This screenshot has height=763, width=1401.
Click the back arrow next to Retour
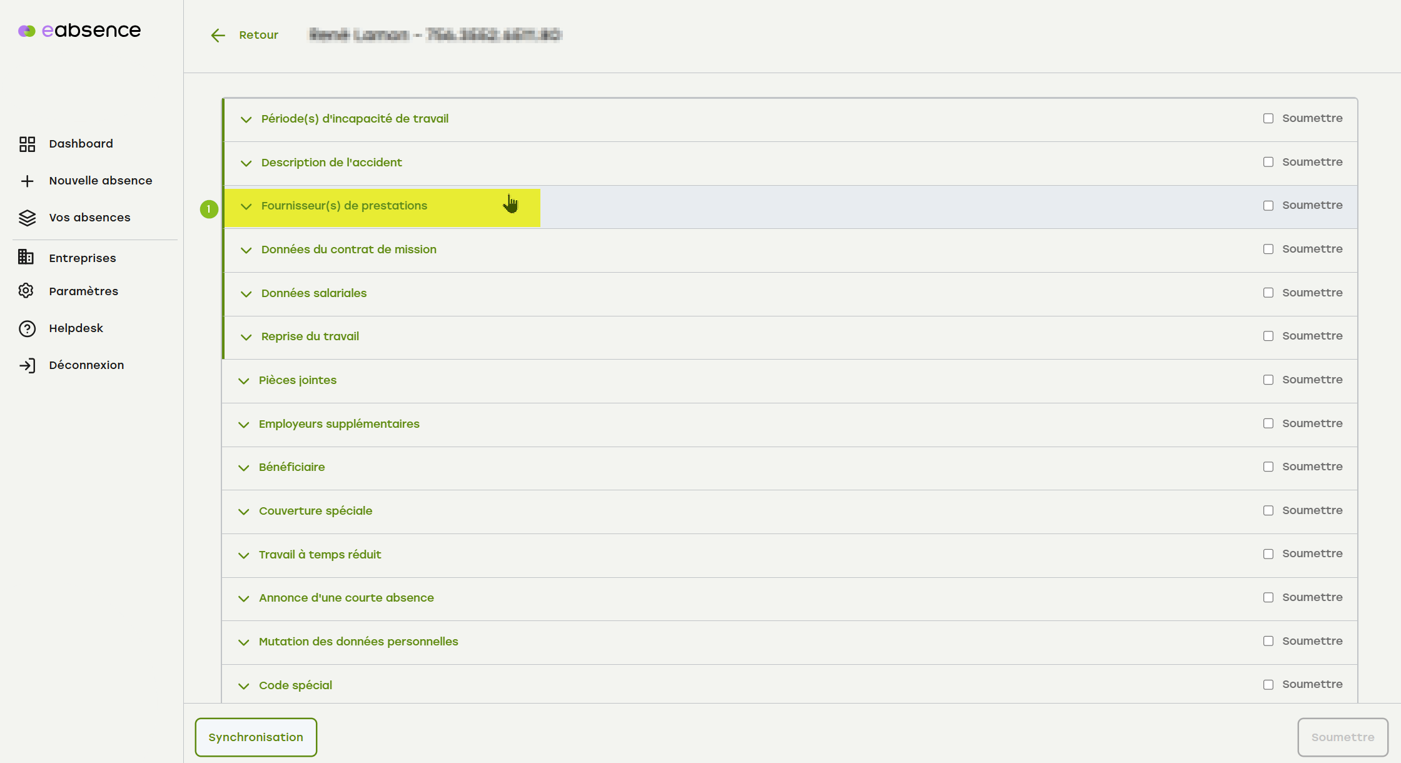tap(218, 36)
